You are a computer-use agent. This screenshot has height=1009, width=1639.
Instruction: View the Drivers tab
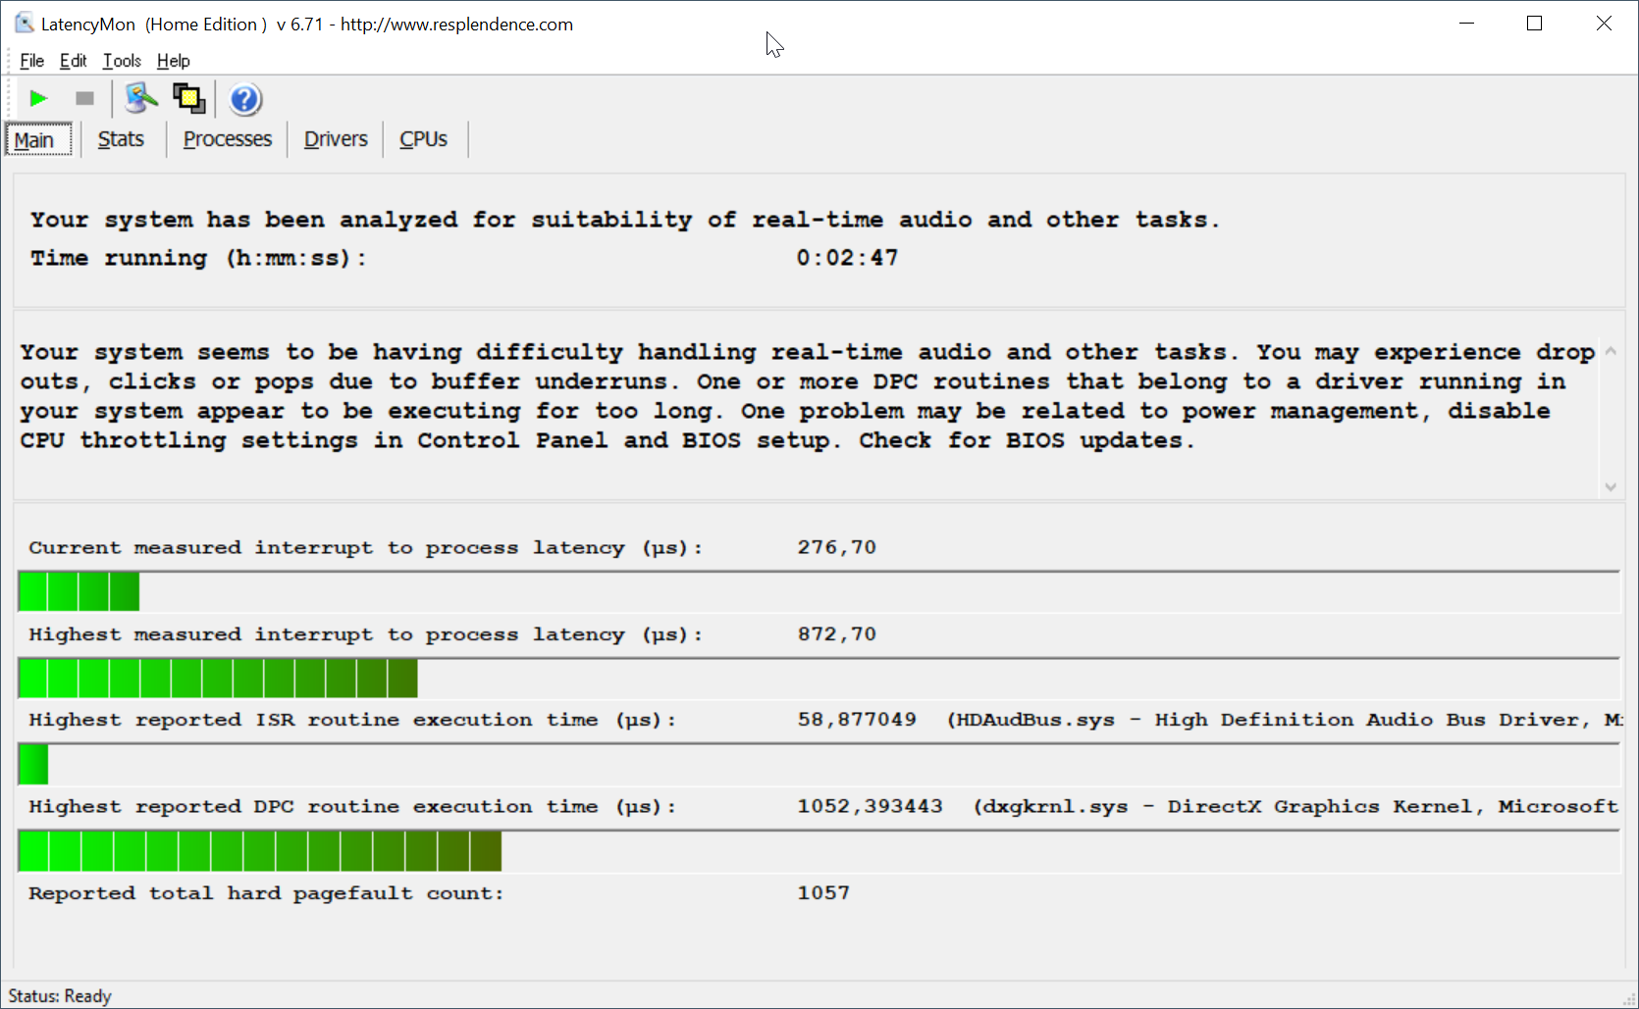335,139
